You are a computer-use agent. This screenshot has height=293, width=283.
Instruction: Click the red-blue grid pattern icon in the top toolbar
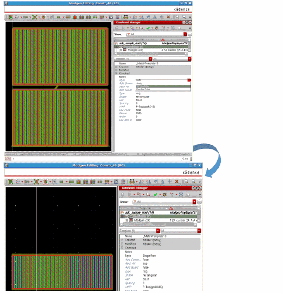click(117, 17)
